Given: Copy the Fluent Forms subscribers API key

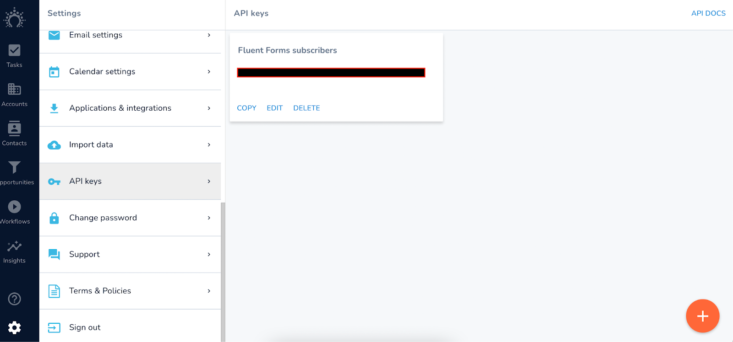Looking at the screenshot, I should [246, 108].
